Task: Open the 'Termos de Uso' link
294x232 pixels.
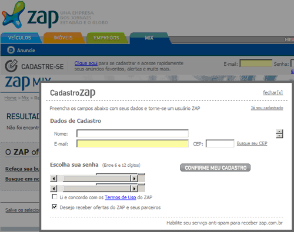Action: coord(120,197)
